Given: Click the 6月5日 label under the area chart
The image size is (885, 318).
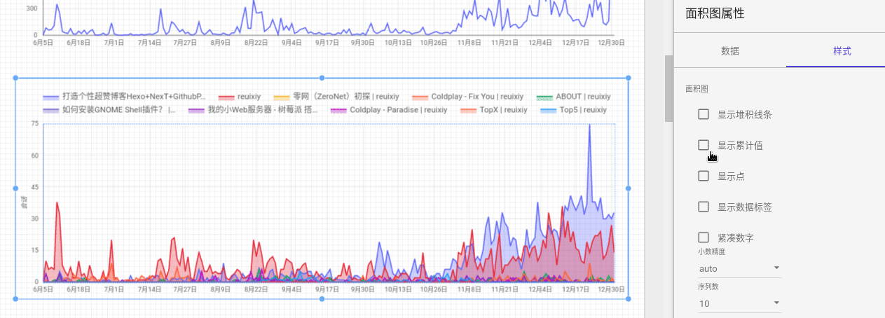Looking at the screenshot, I should (x=43, y=289).
